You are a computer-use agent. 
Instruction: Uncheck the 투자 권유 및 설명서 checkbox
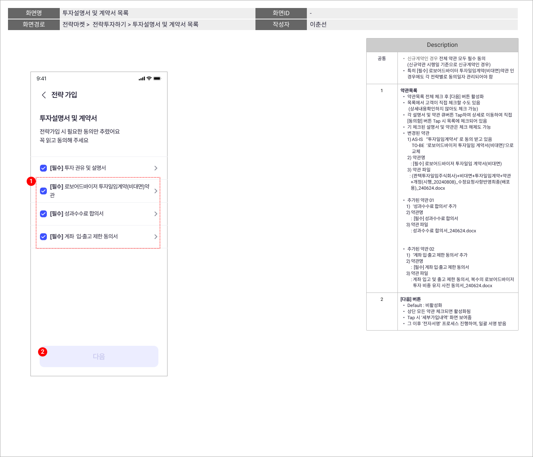pos(43,168)
